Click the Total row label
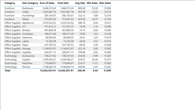Image resolution: width=195 pixels, height=110 pixels. (x=7, y=71)
